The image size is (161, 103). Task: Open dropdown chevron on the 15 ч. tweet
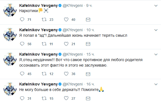coord(156,55)
